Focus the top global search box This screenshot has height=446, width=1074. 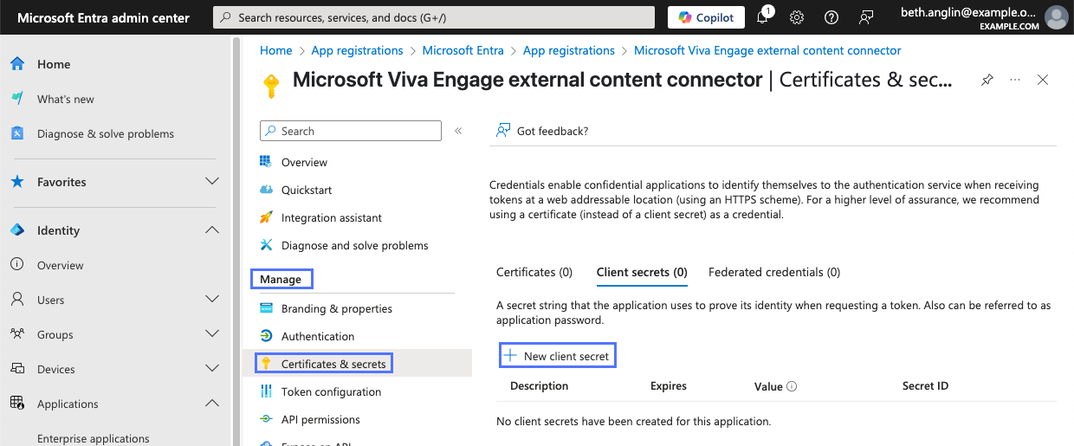(434, 17)
